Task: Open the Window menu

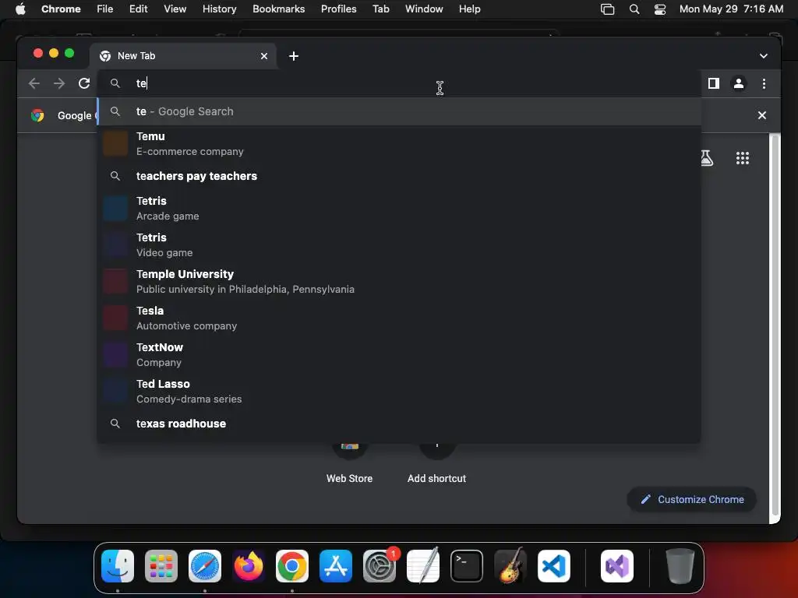Action: 424,9
